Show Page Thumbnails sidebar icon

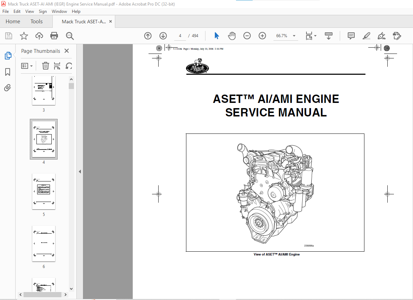pos(8,56)
